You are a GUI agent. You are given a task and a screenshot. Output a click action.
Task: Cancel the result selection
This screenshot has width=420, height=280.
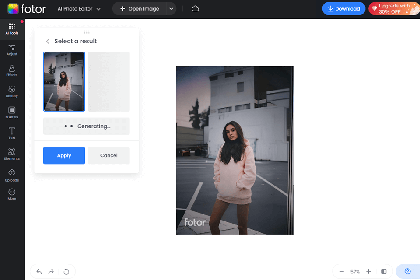[109, 155]
